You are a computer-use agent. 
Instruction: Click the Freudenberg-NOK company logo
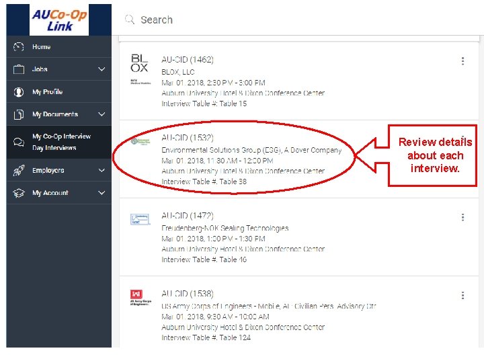140,219
